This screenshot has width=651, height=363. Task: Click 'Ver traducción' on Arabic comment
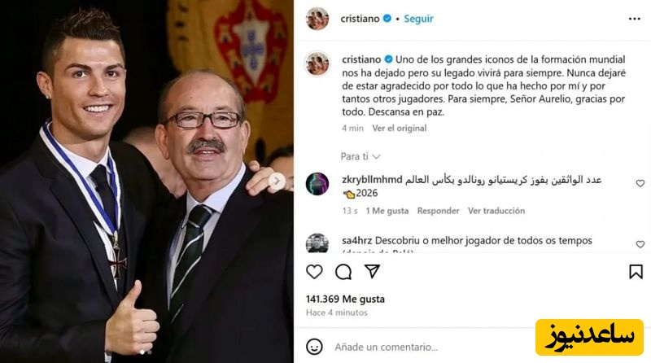tap(496, 211)
